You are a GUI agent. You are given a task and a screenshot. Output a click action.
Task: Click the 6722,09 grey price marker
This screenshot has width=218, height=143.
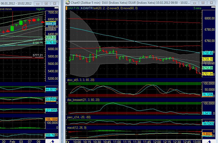207,62
